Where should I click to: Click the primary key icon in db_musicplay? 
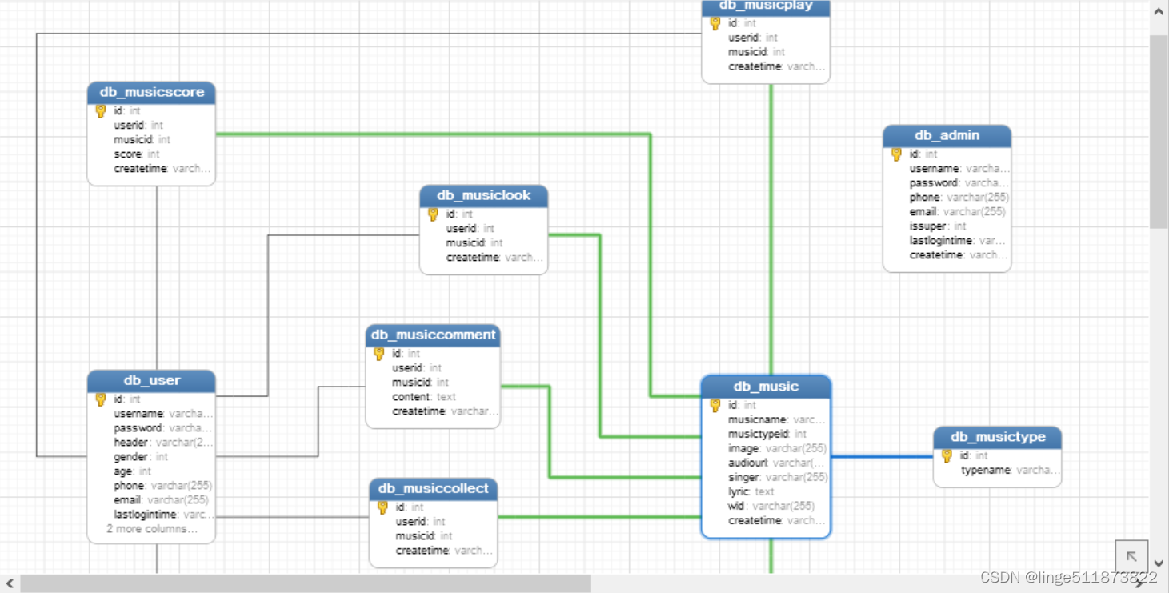click(715, 24)
